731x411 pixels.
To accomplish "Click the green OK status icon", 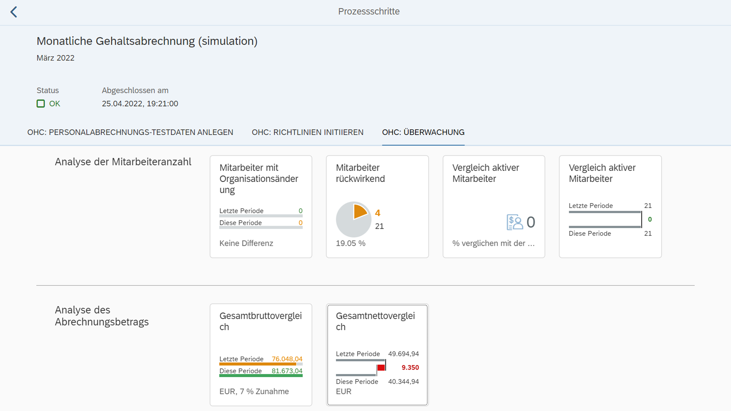I will [x=41, y=104].
